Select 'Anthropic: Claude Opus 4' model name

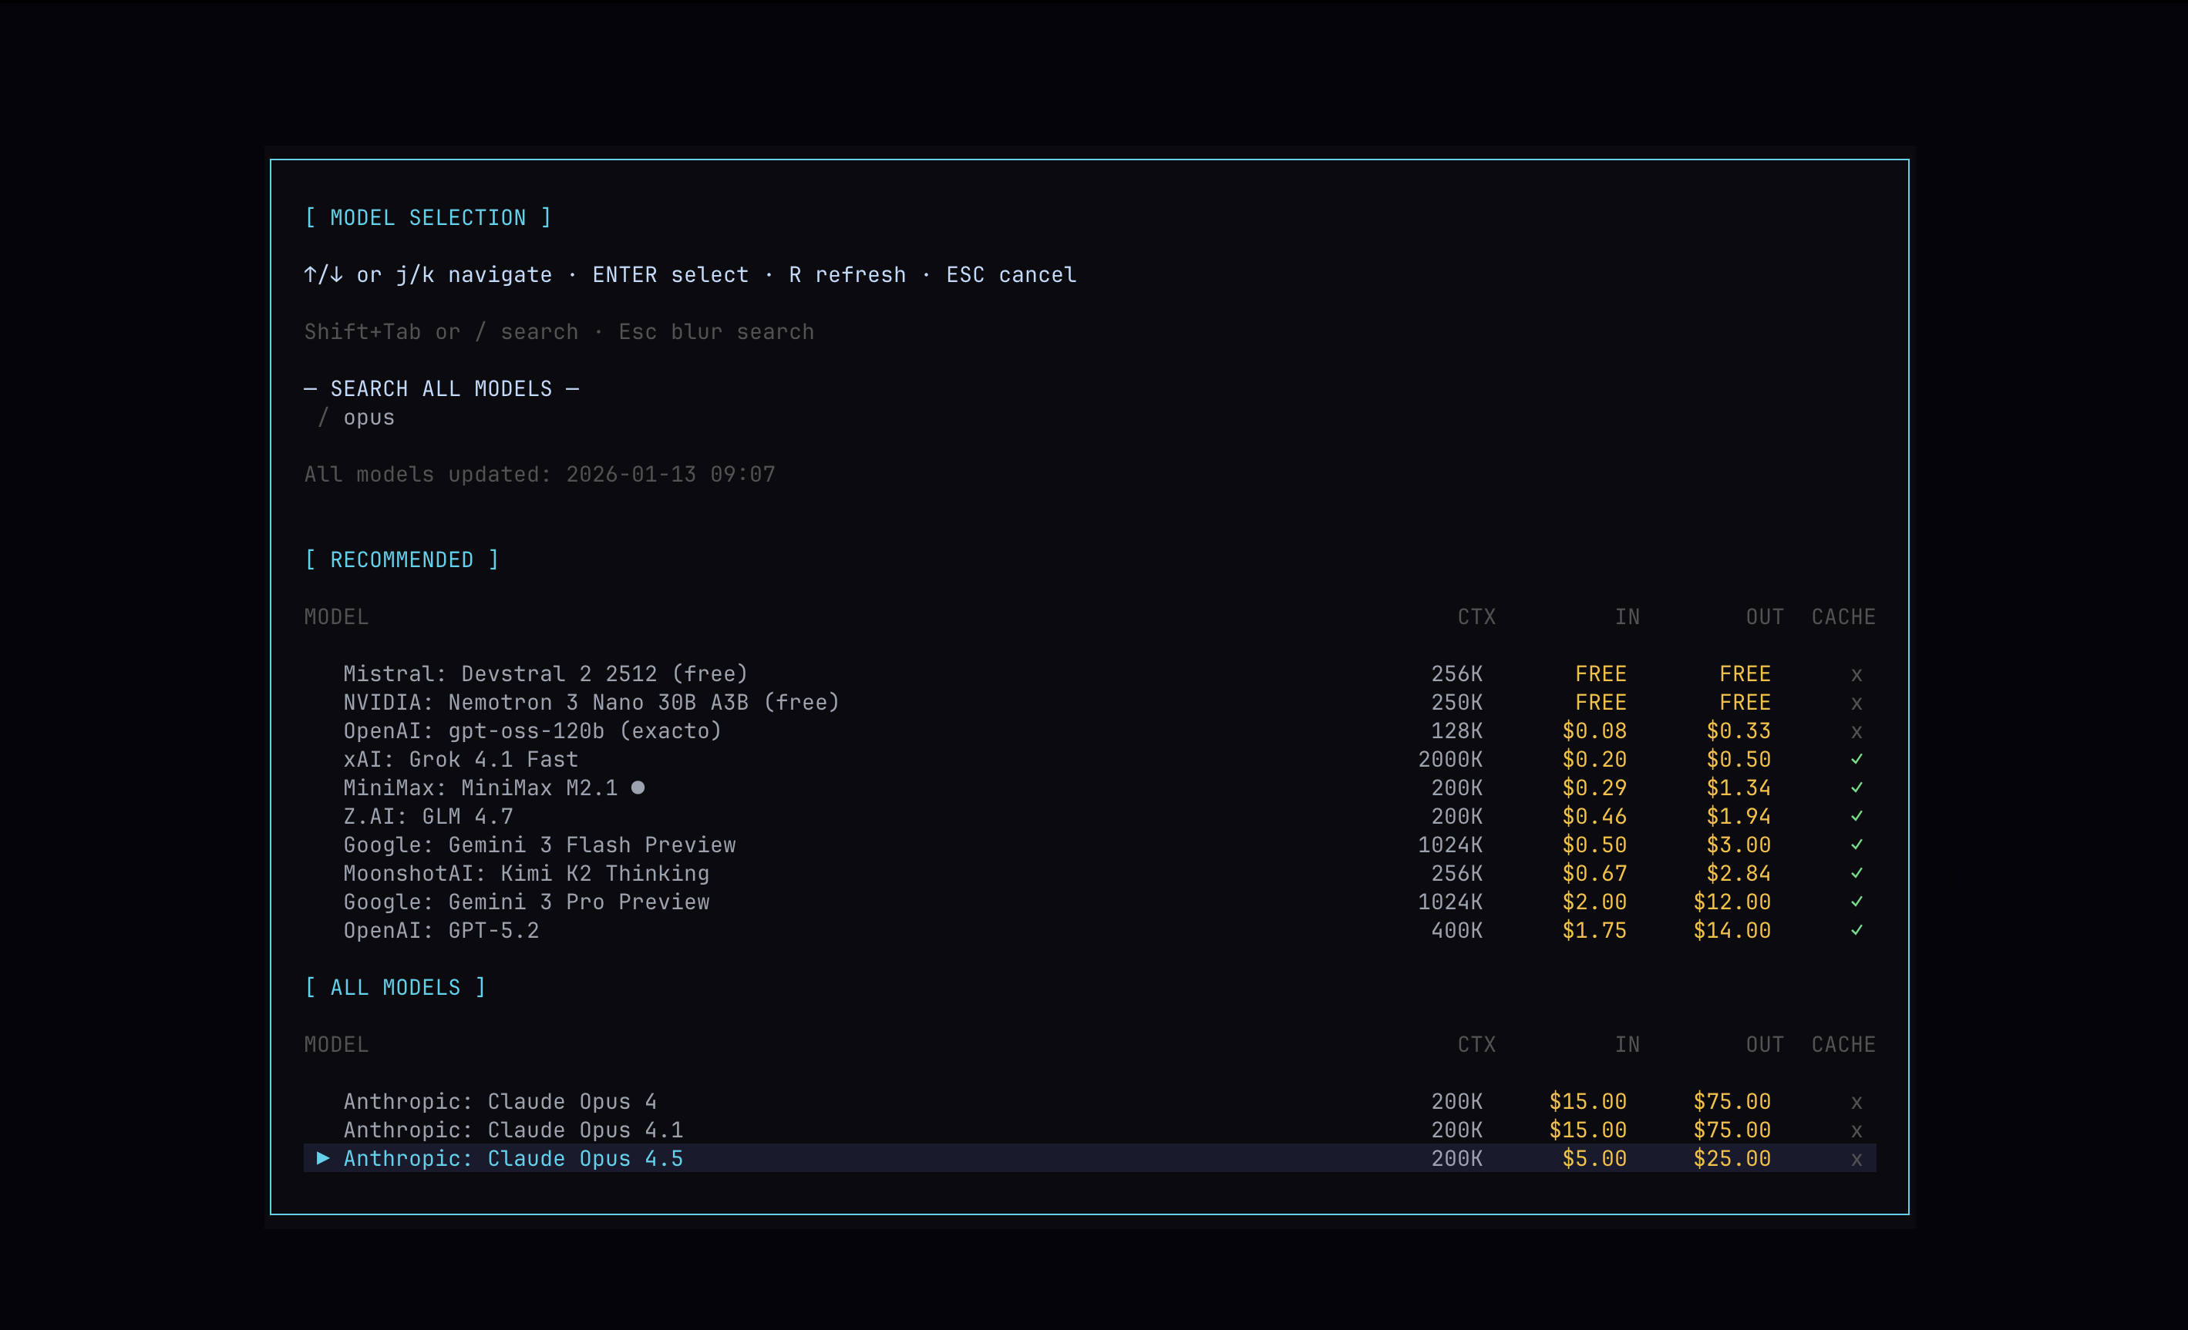point(500,1101)
